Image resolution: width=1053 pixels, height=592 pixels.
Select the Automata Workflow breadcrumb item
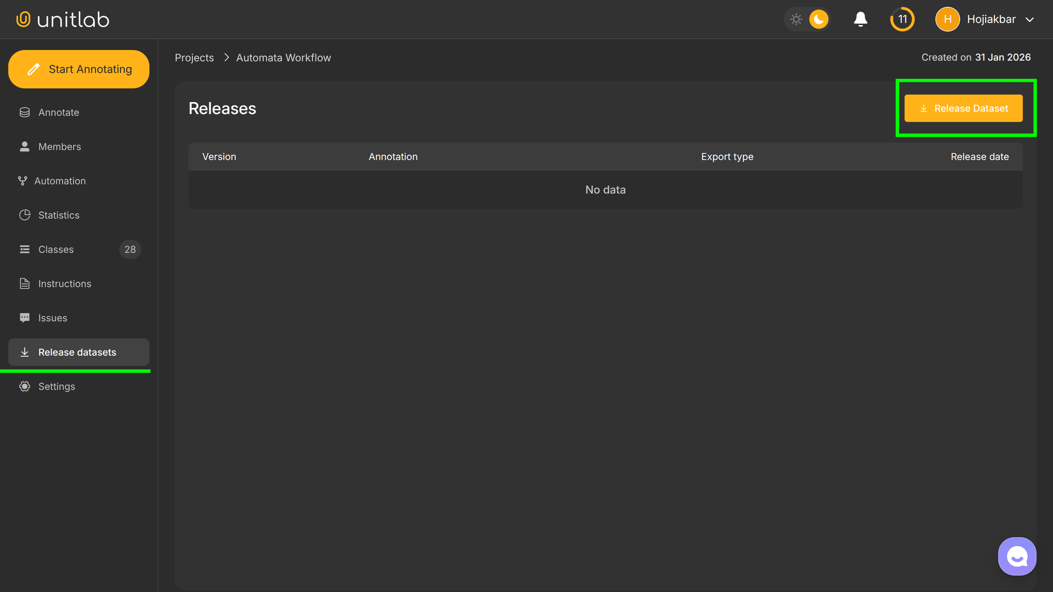coord(283,57)
